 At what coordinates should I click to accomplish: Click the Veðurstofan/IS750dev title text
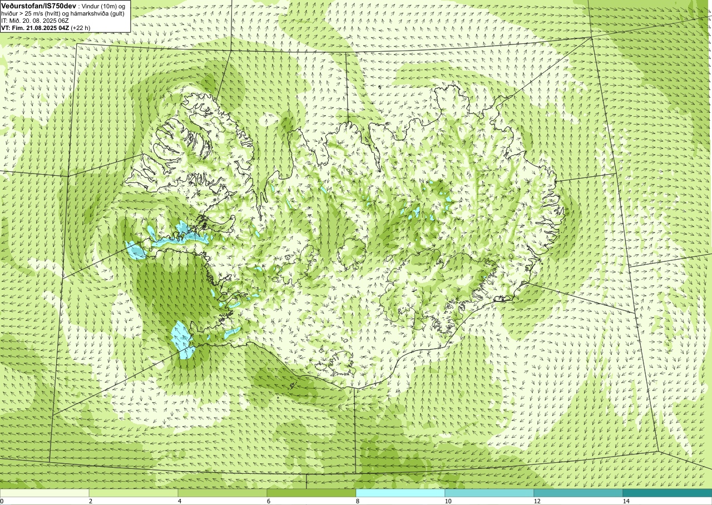click(x=39, y=5)
